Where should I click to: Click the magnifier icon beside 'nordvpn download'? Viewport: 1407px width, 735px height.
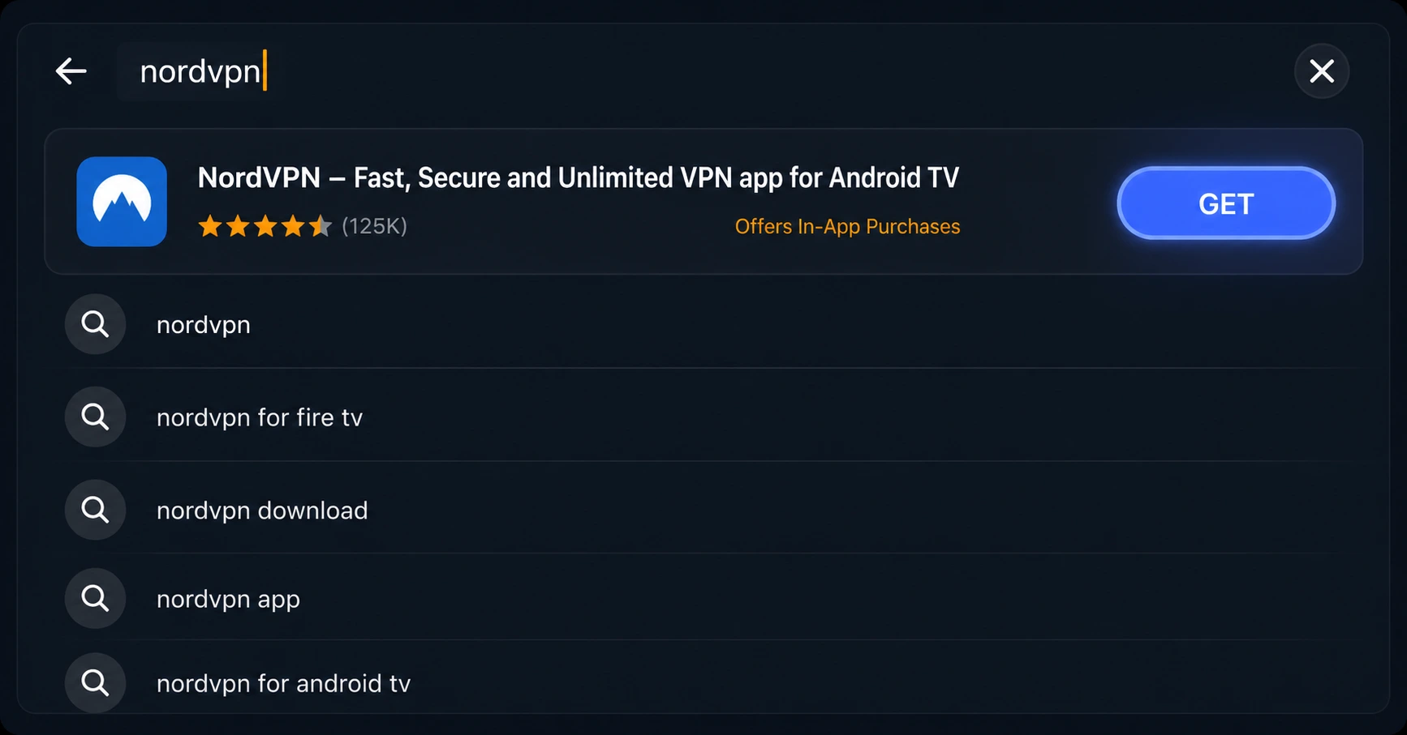point(95,510)
